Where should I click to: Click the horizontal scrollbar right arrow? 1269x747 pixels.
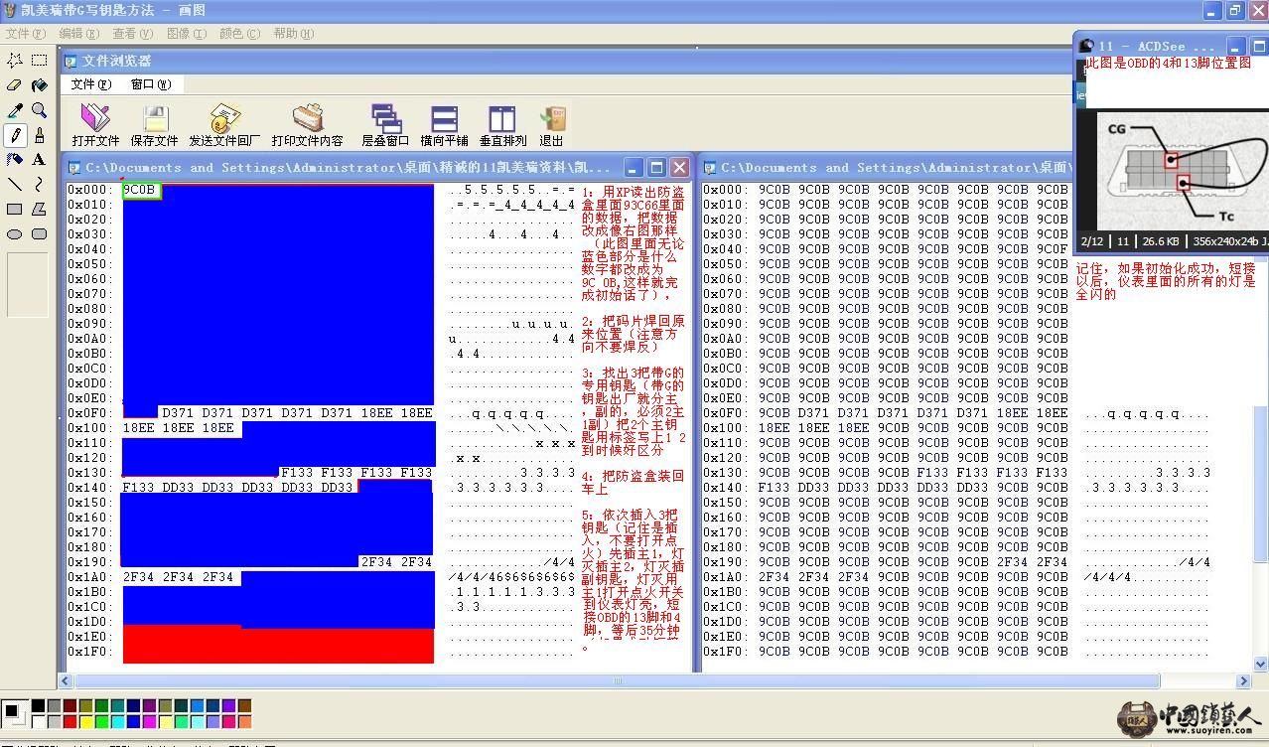coord(1243,680)
